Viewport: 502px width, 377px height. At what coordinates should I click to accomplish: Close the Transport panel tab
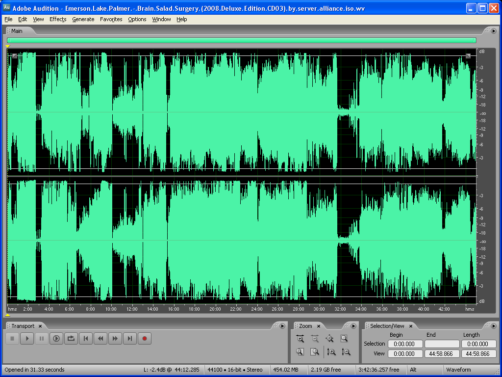point(40,326)
